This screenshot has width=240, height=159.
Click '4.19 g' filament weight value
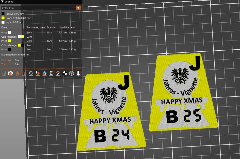point(72,33)
